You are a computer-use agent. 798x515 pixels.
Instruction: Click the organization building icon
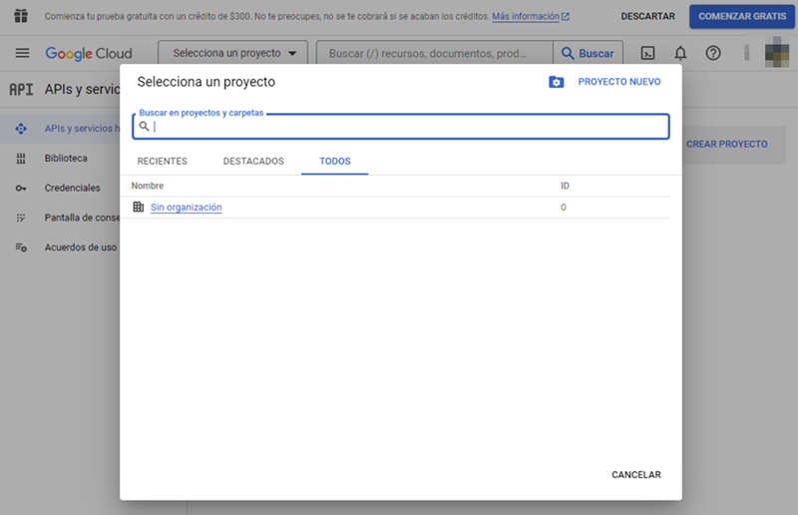point(139,207)
